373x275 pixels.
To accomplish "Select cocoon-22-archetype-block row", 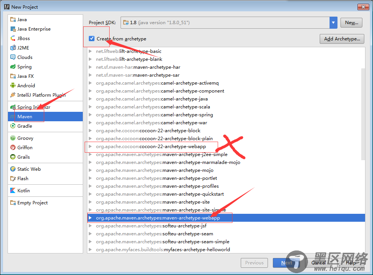I will [x=226, y=130].
